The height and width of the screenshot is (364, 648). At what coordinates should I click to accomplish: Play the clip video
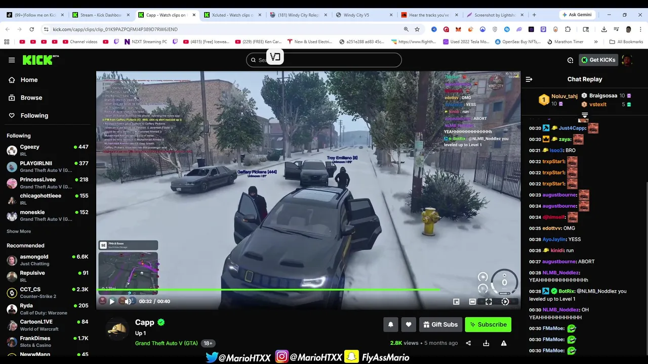click(x=112, y=301)
